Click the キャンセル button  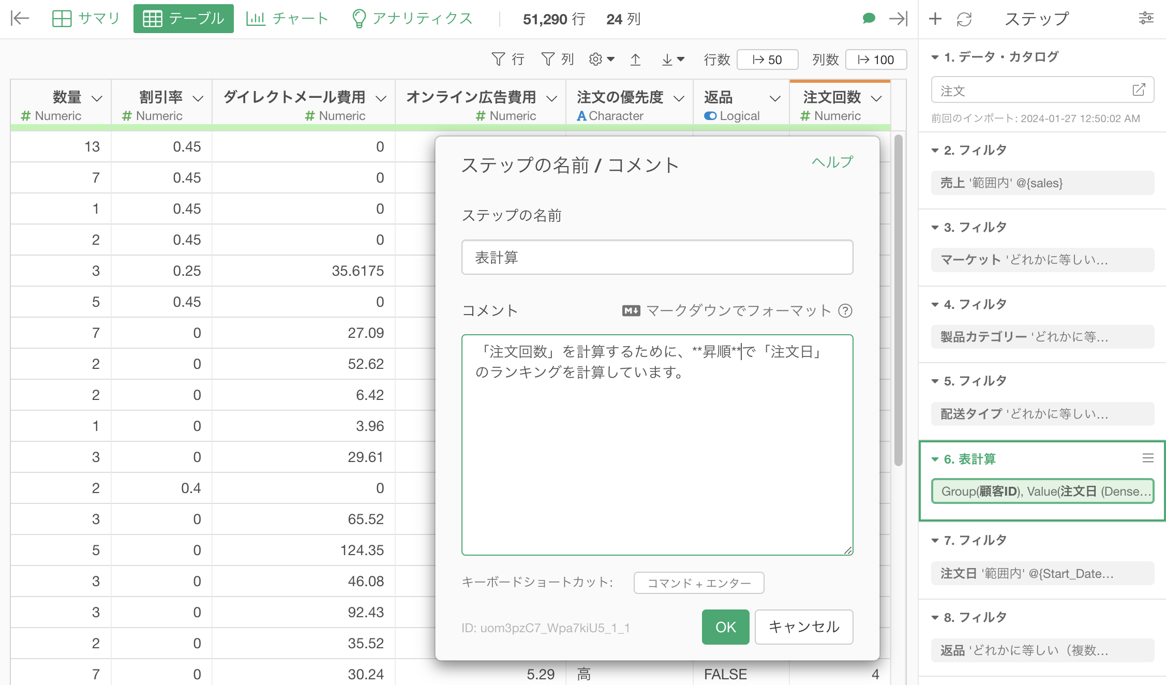pos(804,627)
